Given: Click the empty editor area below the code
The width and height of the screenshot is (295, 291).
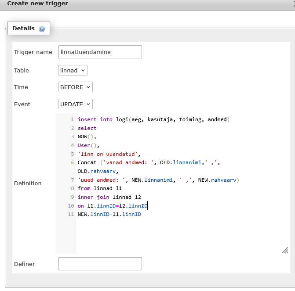Looking at the screenshot, I should pos(176,235).
